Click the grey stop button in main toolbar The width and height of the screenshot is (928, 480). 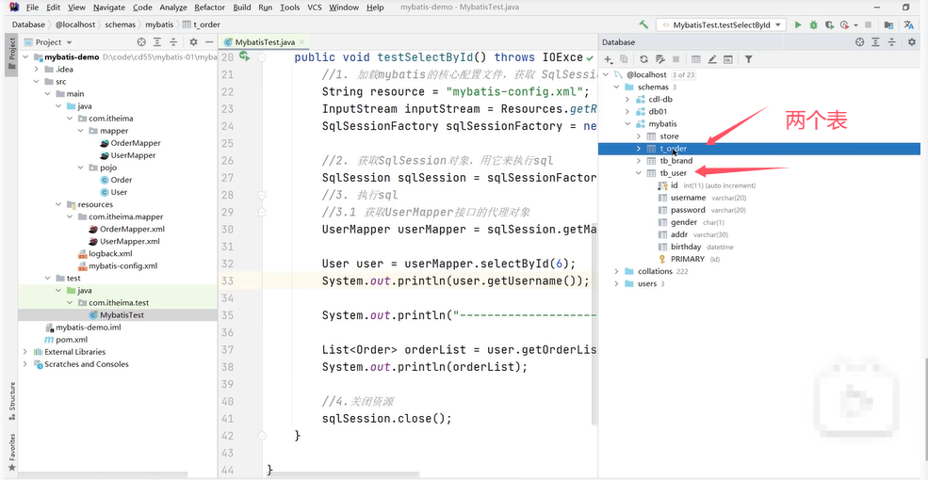click(x=869, y=24)
